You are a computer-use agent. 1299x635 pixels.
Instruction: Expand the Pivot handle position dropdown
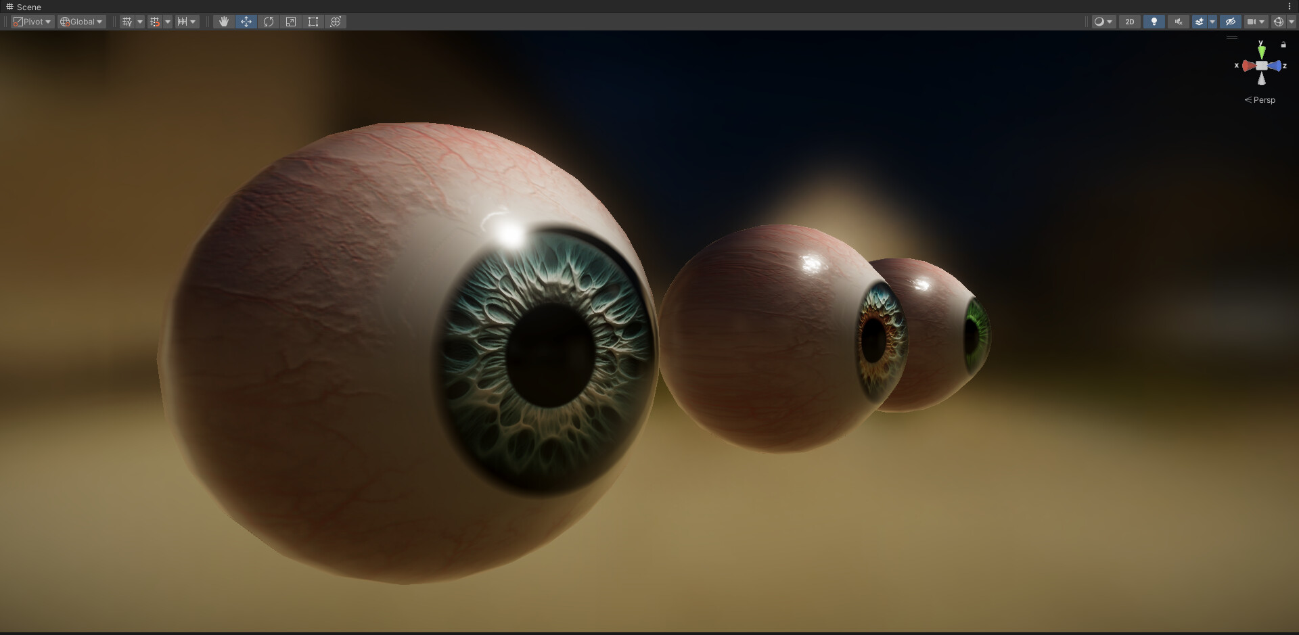[32, 21]
